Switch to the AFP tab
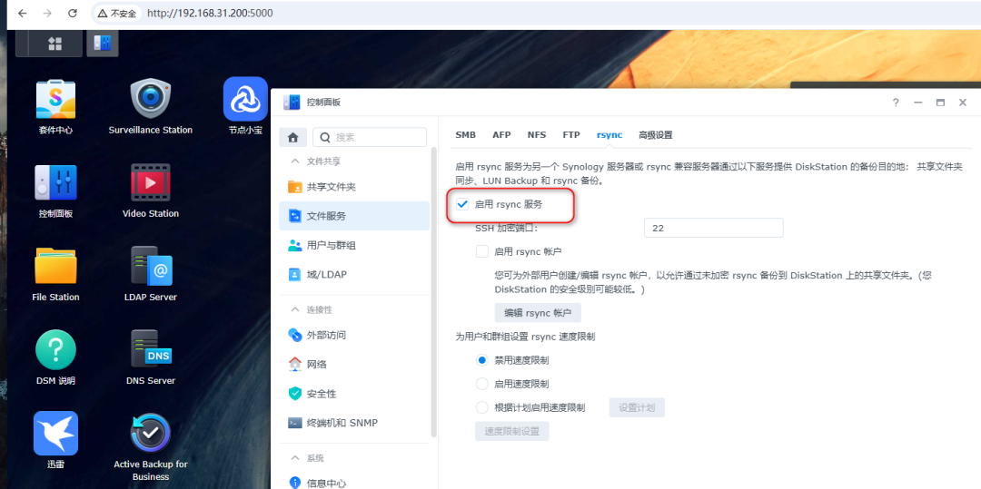 [501, 135]
